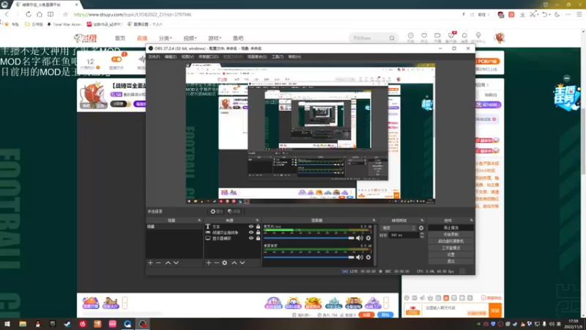Open OBS Tools menu (工具)

tap(278, 57)
